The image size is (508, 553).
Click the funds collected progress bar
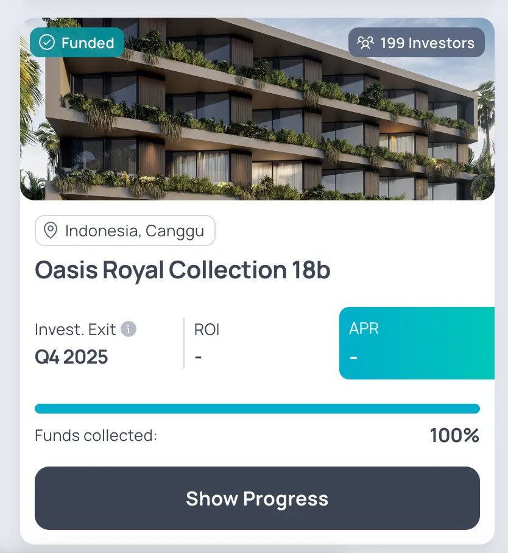tap(257, 409)
